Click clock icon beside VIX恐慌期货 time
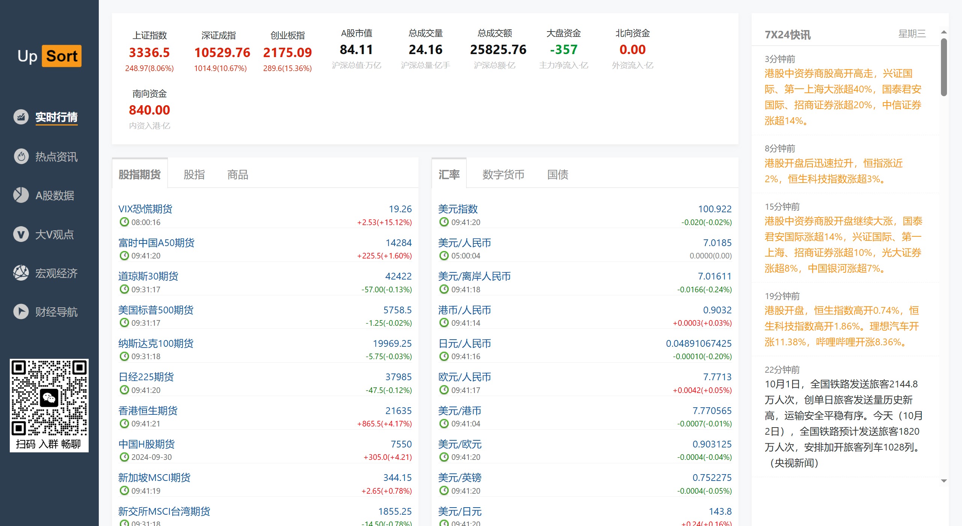962x526 pixels. [x=124, y=222]
